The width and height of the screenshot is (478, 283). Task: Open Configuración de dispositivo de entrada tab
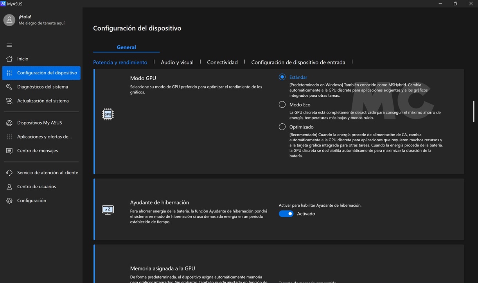tap(298, 62)
